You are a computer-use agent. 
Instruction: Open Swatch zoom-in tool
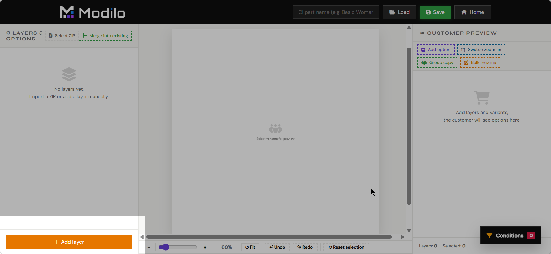click(481, 50)
